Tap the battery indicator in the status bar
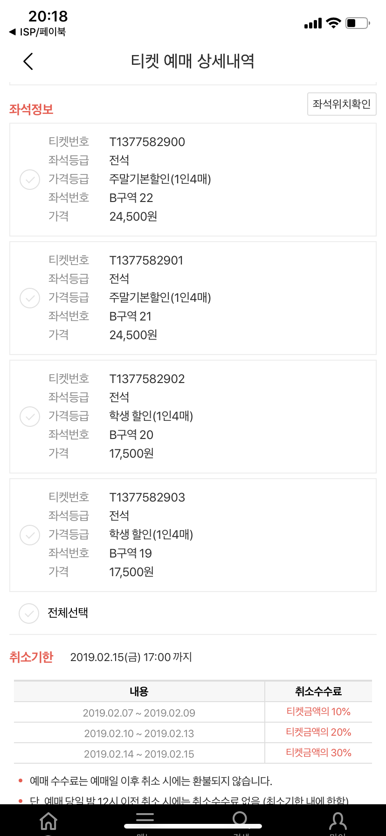Screen dimensions: 386x836 coord(358,23)
